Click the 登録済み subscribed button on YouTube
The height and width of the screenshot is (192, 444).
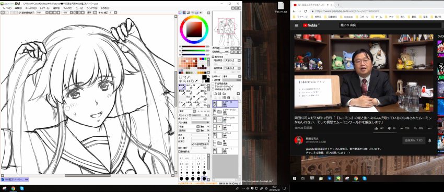[414, 140]
